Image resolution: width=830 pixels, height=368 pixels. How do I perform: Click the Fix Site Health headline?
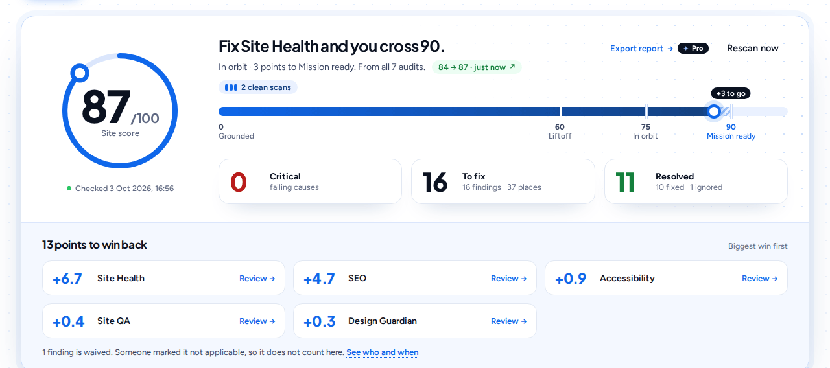[331, 47]
